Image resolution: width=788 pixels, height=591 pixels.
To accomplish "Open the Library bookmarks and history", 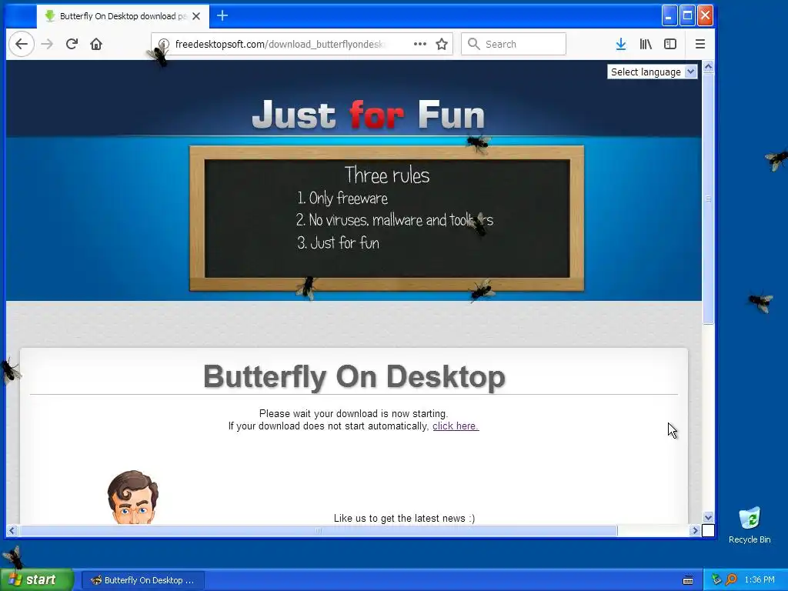I will [x=646, y=44].
